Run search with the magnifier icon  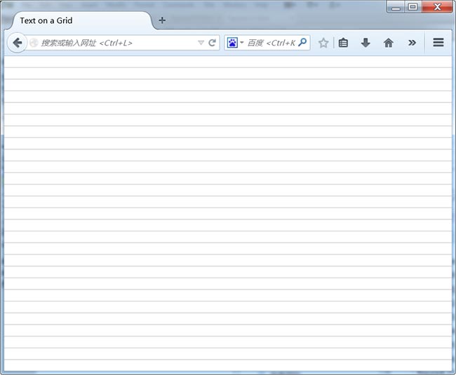(x=302, y=43)
